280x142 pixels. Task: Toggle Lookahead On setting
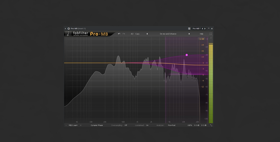point(147,125)
